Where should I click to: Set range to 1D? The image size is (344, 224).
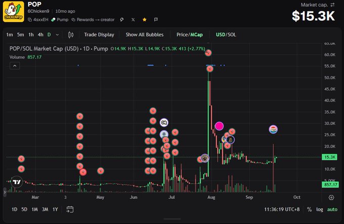[x=15, y=209]
